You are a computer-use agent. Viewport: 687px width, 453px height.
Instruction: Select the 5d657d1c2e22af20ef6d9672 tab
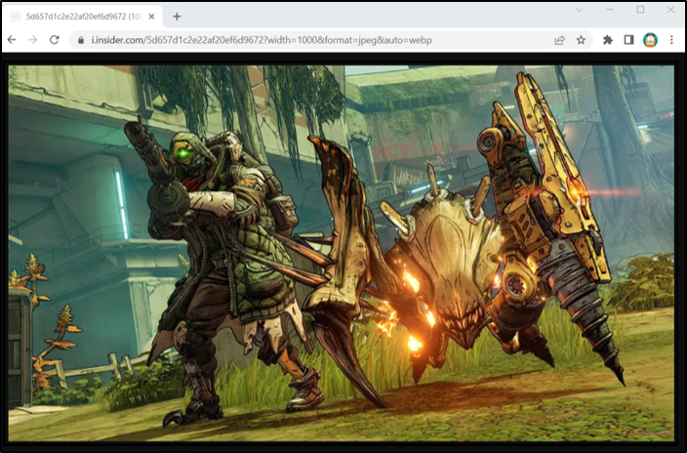82,17
